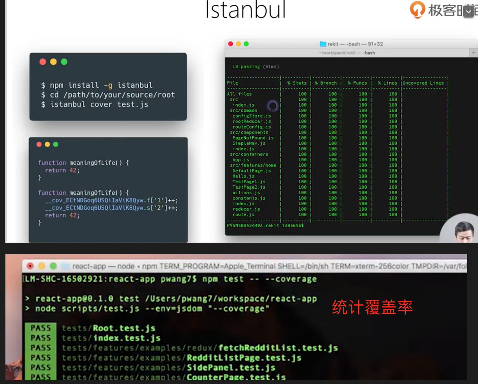The image size is (478, 384).
Task: Click the yellow dot on the npm install card
Action: (x=53, y=62)
